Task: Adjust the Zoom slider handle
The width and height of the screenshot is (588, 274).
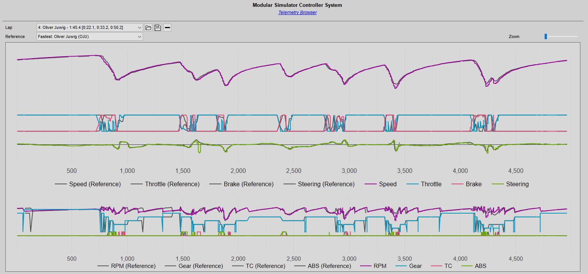Action: [x=546, y=36]
